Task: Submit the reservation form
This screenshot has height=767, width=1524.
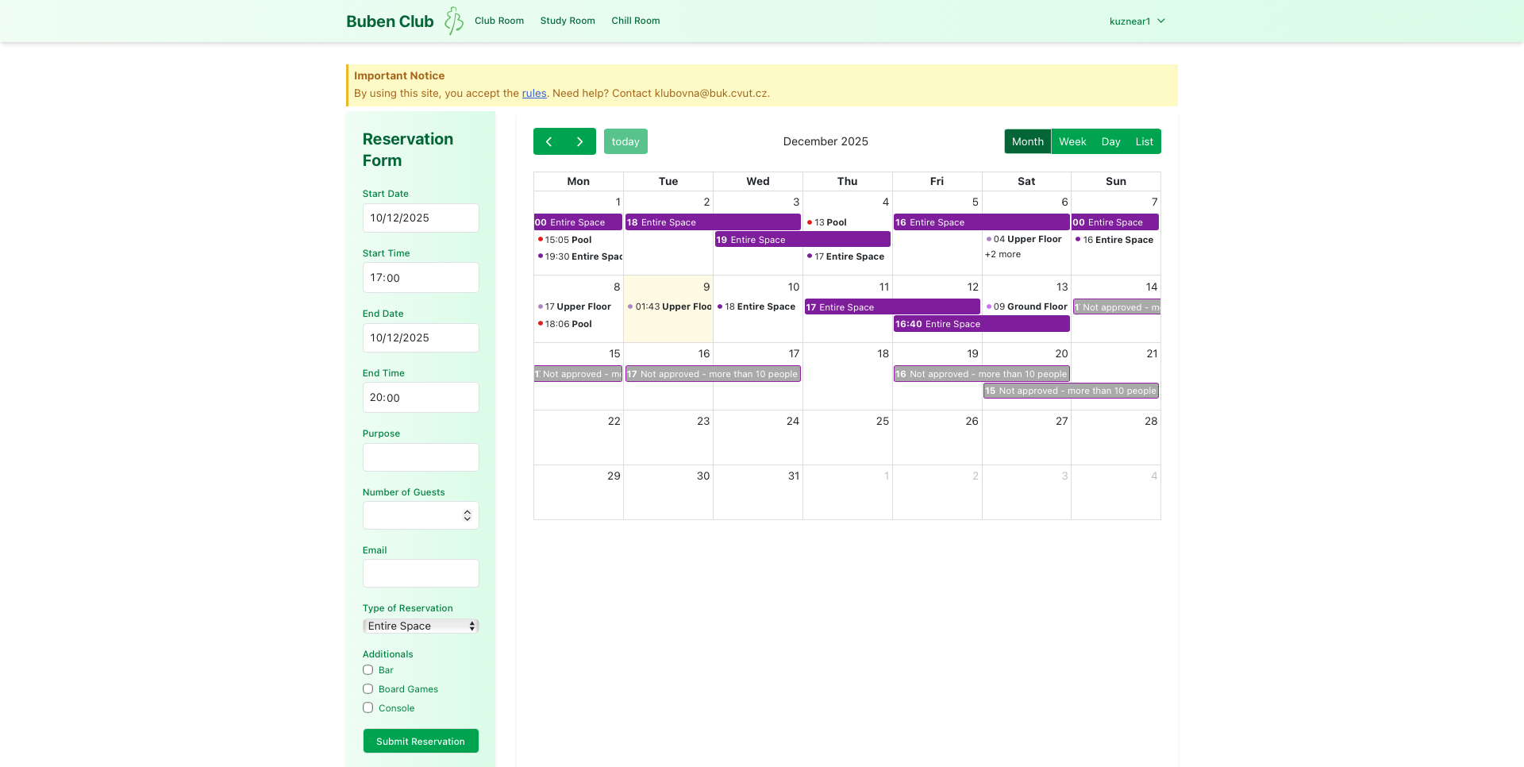Action: click(420, 741)
